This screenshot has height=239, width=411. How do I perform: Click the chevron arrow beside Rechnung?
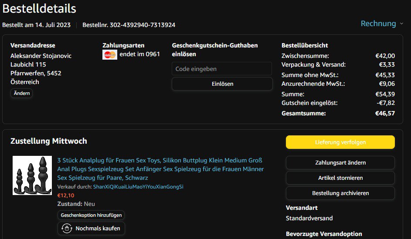tap(401, 24)
